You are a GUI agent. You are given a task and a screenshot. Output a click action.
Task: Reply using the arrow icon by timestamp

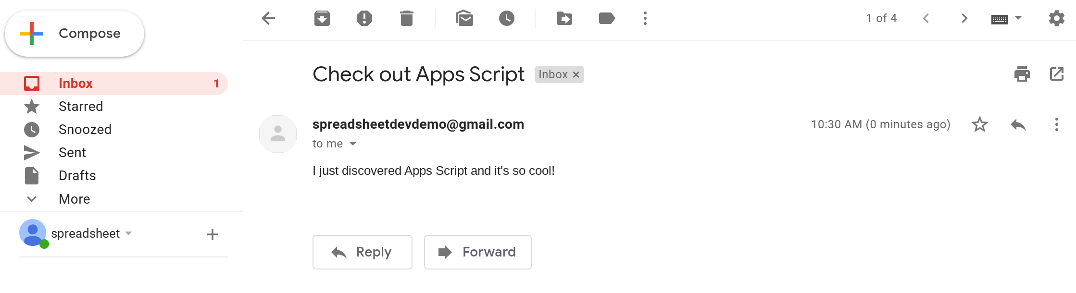point(1018,125)
